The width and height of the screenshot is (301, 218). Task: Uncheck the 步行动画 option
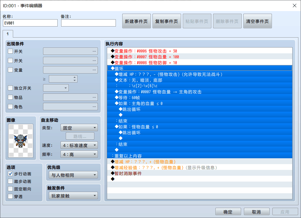point(10,174)
